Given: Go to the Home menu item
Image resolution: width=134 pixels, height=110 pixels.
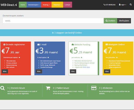Looking at the screenshot, I should 23,5.
